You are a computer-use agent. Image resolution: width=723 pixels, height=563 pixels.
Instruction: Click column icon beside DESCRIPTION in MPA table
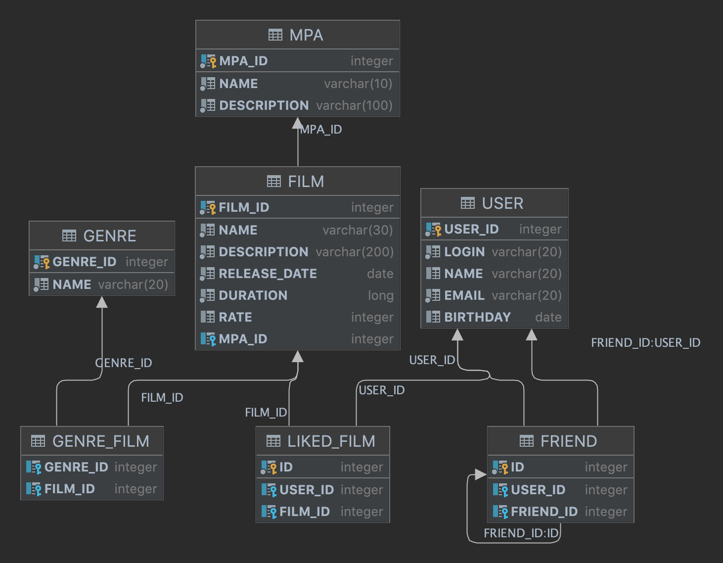(208, 106)
